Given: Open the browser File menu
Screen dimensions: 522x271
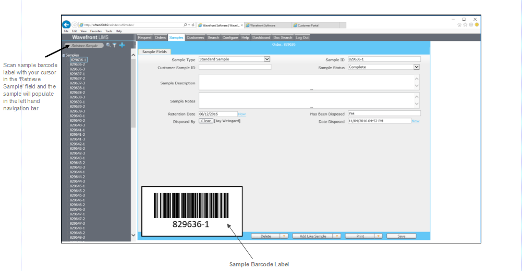Looking at the screenshot, I should 66,31.
